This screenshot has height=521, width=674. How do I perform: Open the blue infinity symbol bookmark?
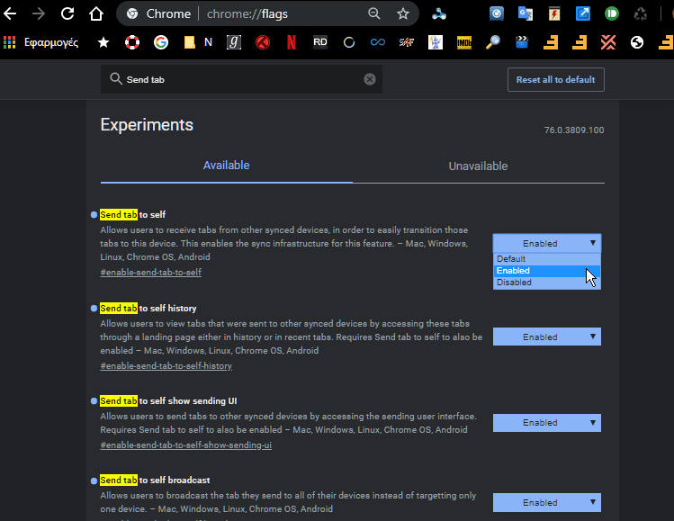(378, 42)
